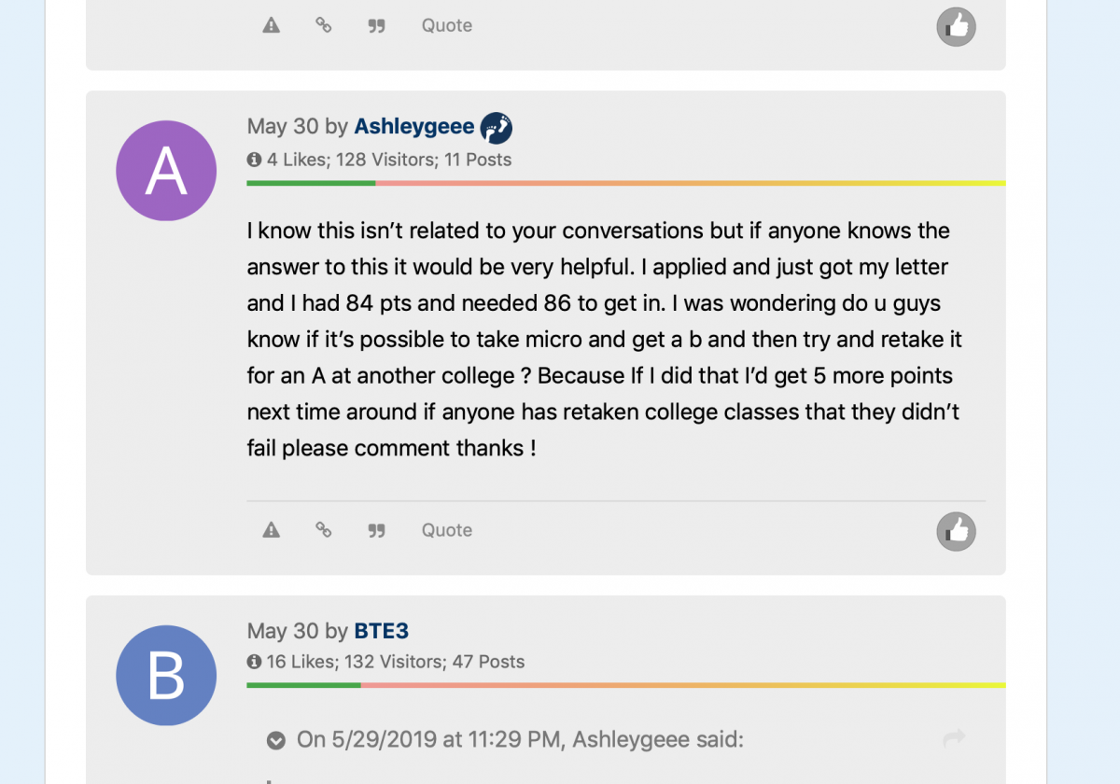Click the purple A avatar for Ashleygeee
The height and width of the screenshot is (784, 1120).
point(166,171)
